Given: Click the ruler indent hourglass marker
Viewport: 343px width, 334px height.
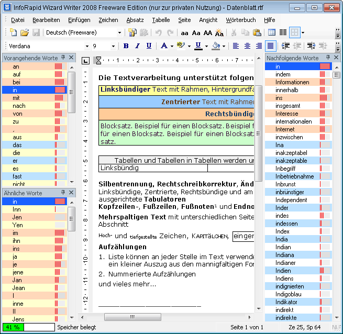Looking at the screenshot, I should [98, 61].
